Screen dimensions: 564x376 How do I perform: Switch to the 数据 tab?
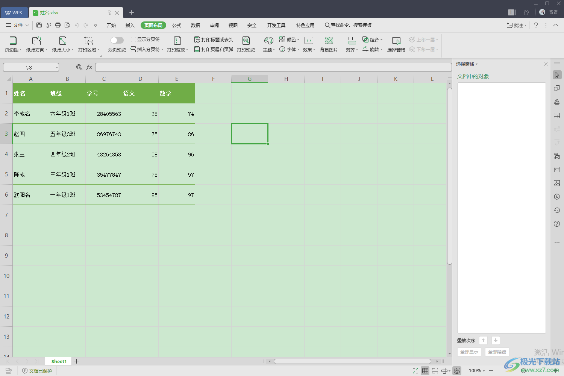196,25
